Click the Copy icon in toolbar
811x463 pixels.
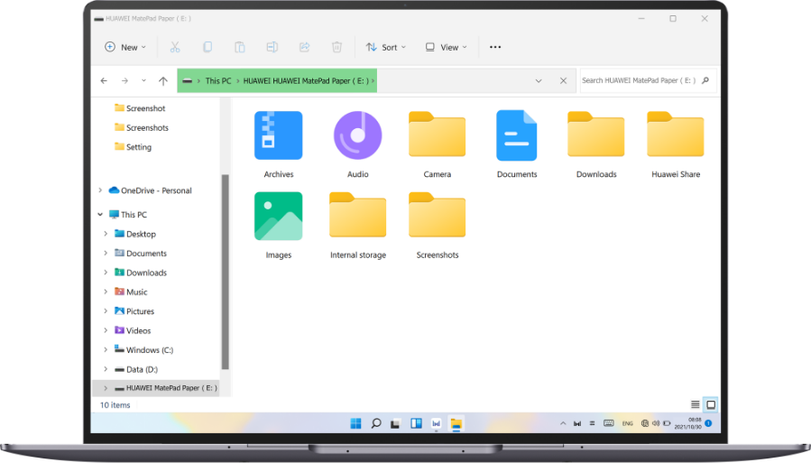click(207, 47)
